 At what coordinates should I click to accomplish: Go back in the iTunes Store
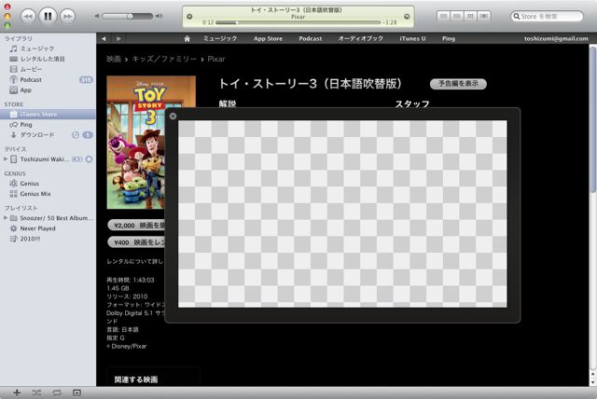[104, 38]
